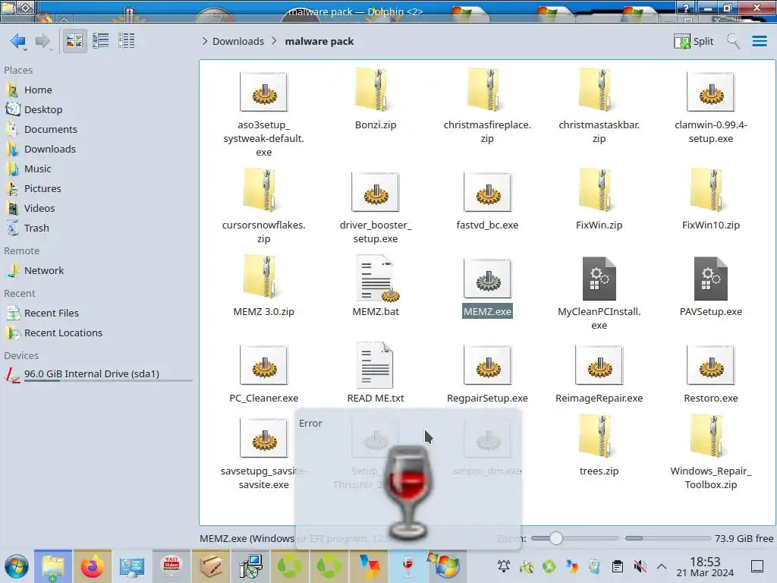Open the Windows-style start menu orb
The image size is (777, 583).
[17, 566]
